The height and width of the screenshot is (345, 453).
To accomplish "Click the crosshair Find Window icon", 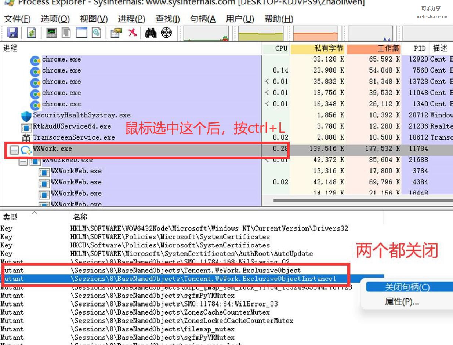I will 167,33.
